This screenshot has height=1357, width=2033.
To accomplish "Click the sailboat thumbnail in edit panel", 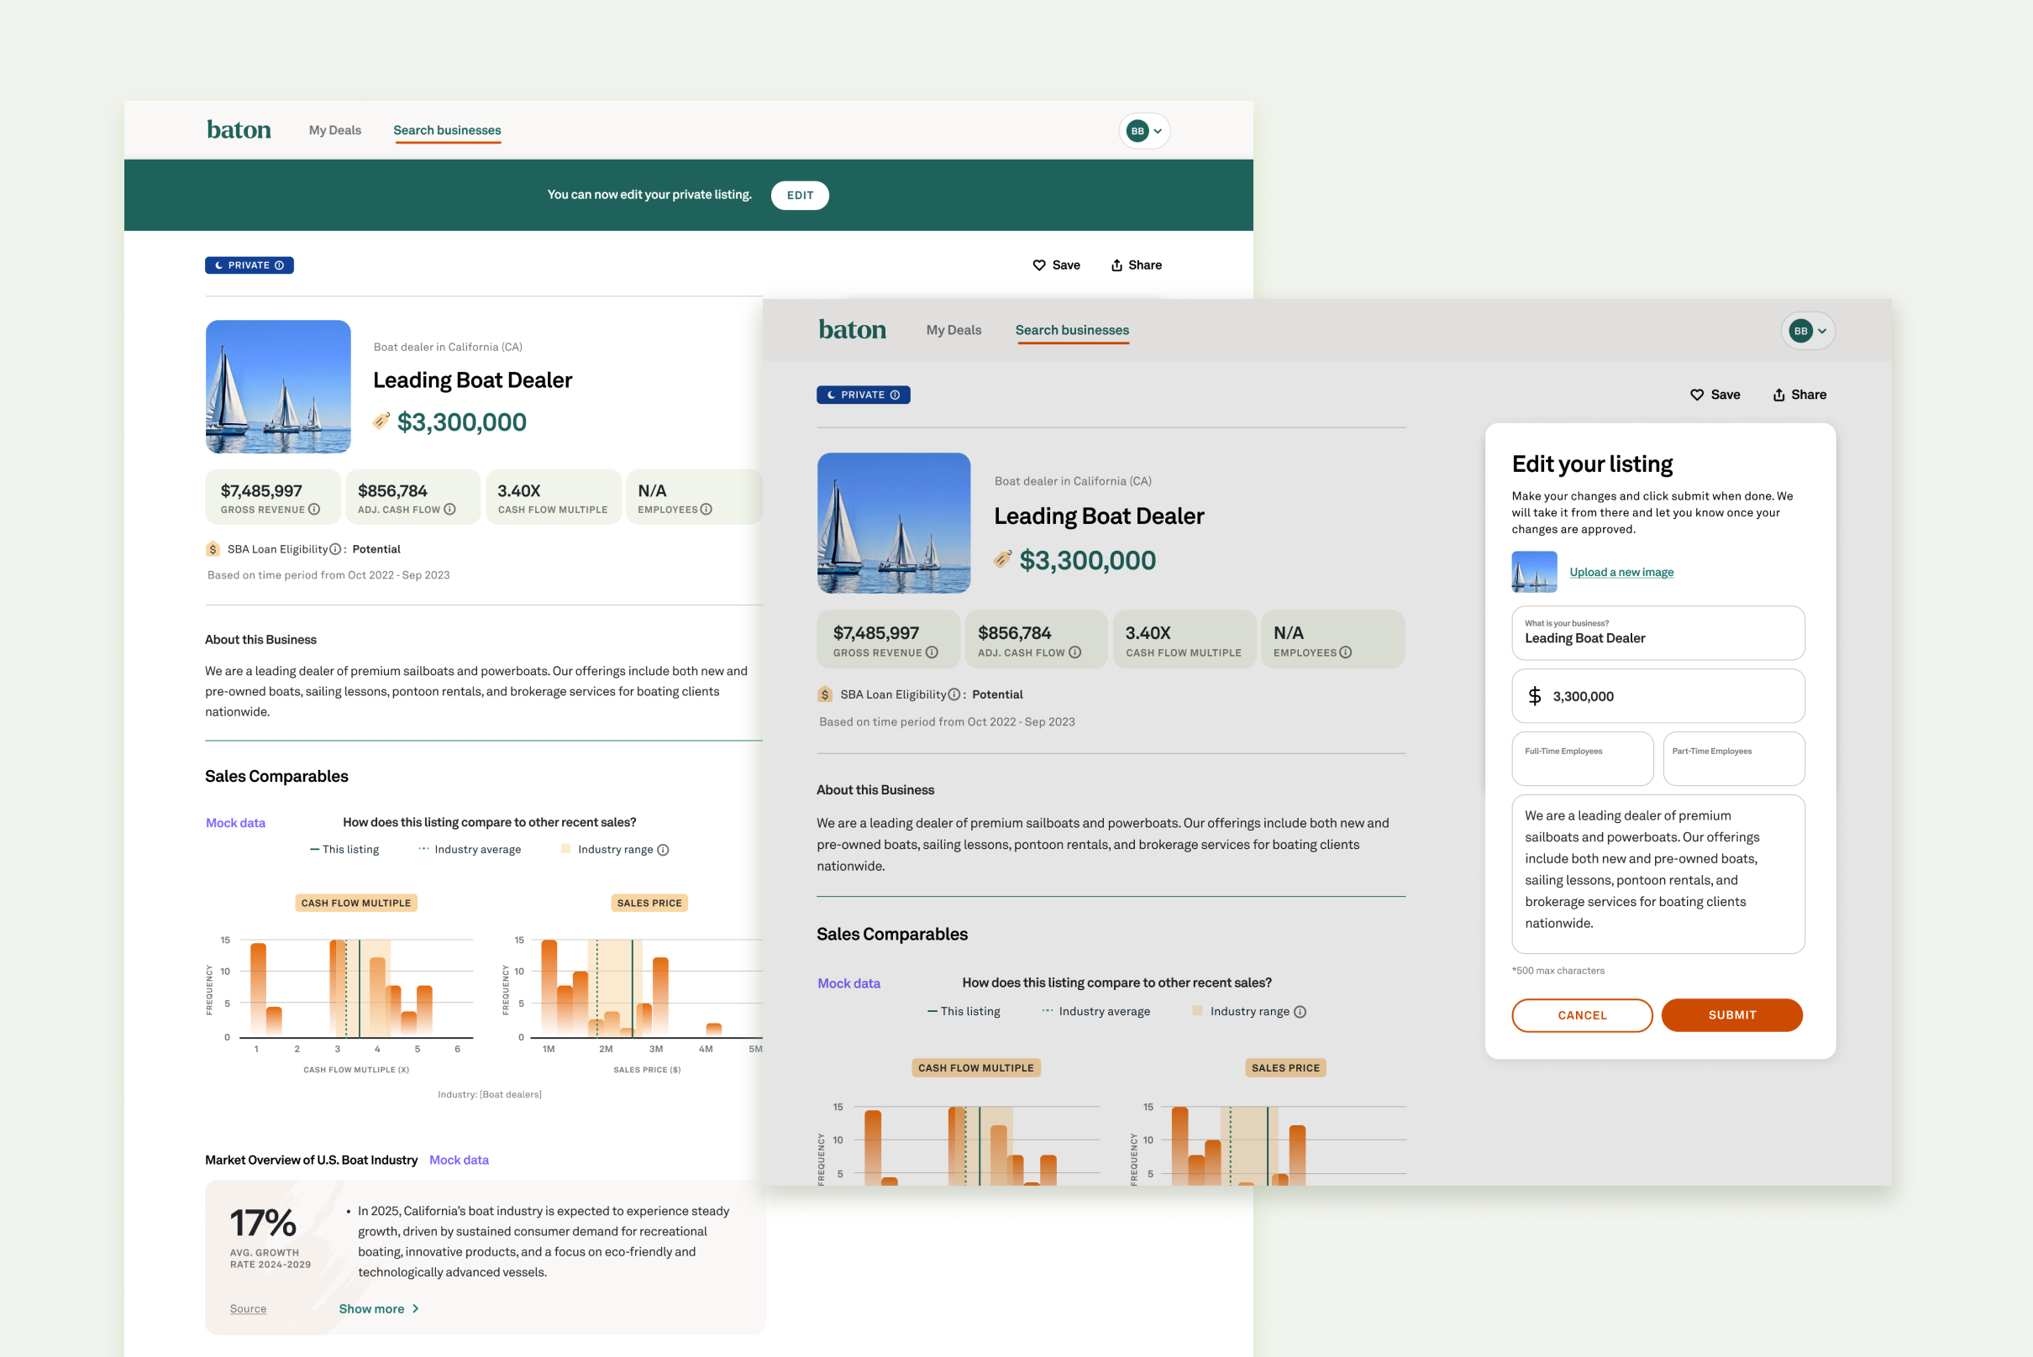I will (x=1533, y=572).
